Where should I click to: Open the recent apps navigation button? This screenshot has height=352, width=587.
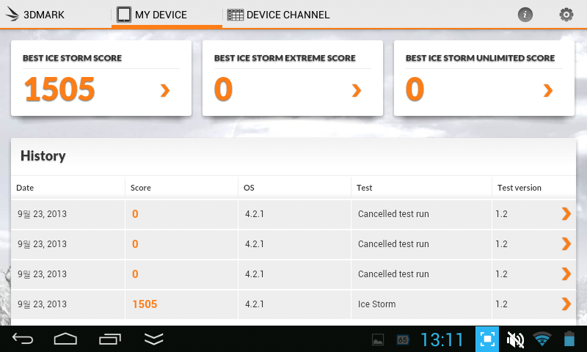coord(110,339)
